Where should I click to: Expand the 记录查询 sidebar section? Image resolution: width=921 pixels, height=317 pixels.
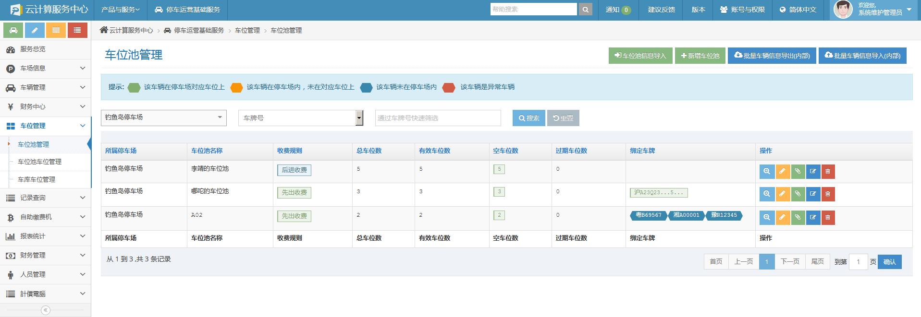click(x=46, y=198)
